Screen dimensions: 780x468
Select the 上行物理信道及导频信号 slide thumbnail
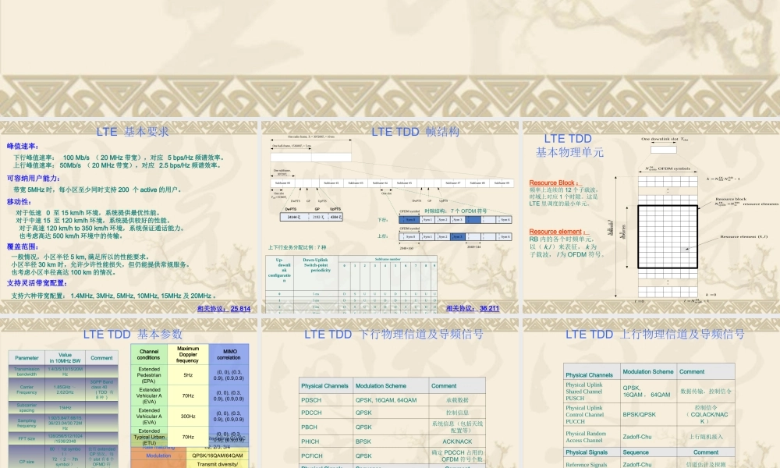coord(651,393)
